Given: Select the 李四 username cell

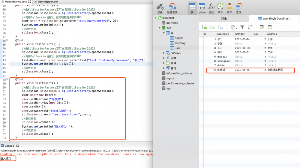Looking at the screenshot, I should point(220,43).
